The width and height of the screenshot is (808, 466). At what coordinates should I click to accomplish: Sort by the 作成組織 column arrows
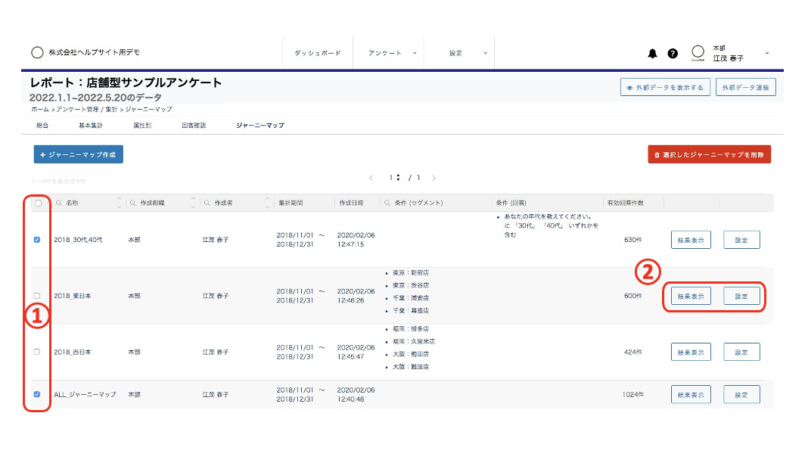[x=193, y=203]
